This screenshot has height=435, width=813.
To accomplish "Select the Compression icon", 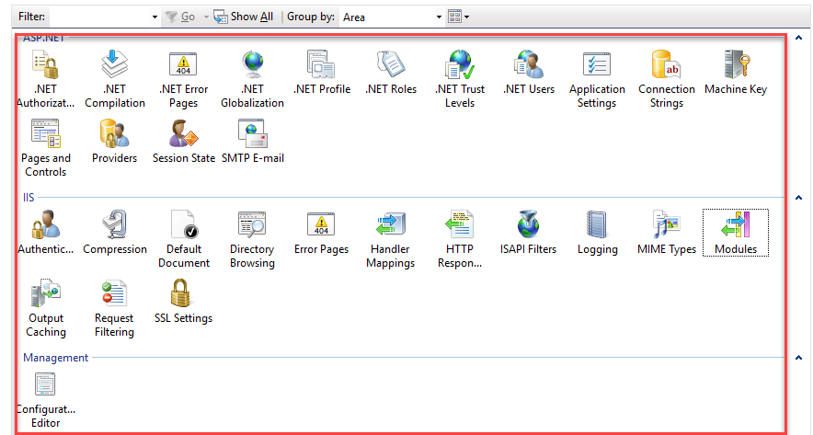I will pyautogui.click(x=115, y=233).
